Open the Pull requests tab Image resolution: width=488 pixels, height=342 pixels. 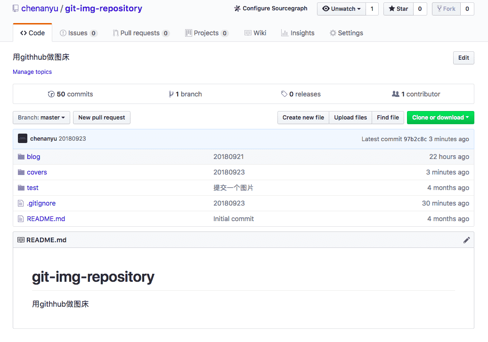[141, 33]
